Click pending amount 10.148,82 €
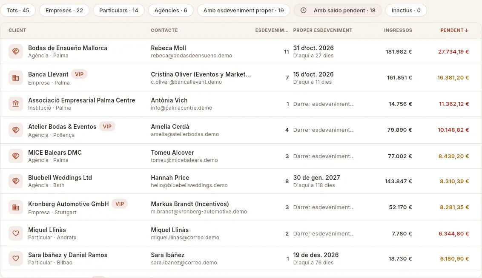Viewport: 482px width, 278px height. pos(453,130)
